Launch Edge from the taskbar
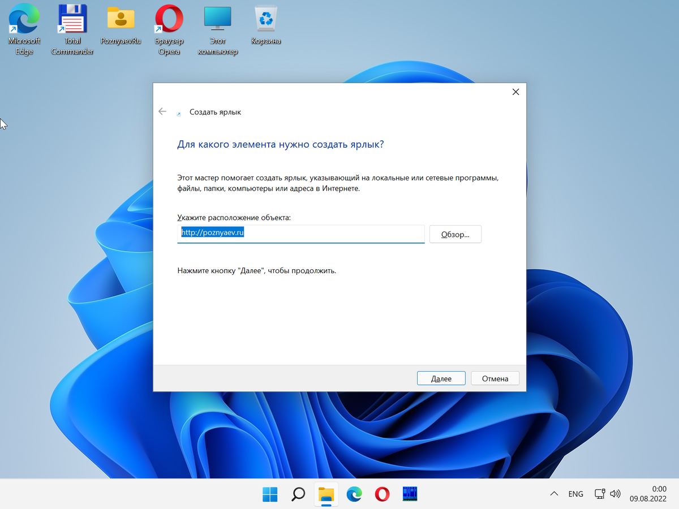This screenshot has width=679, height=509. pos(354,494)
